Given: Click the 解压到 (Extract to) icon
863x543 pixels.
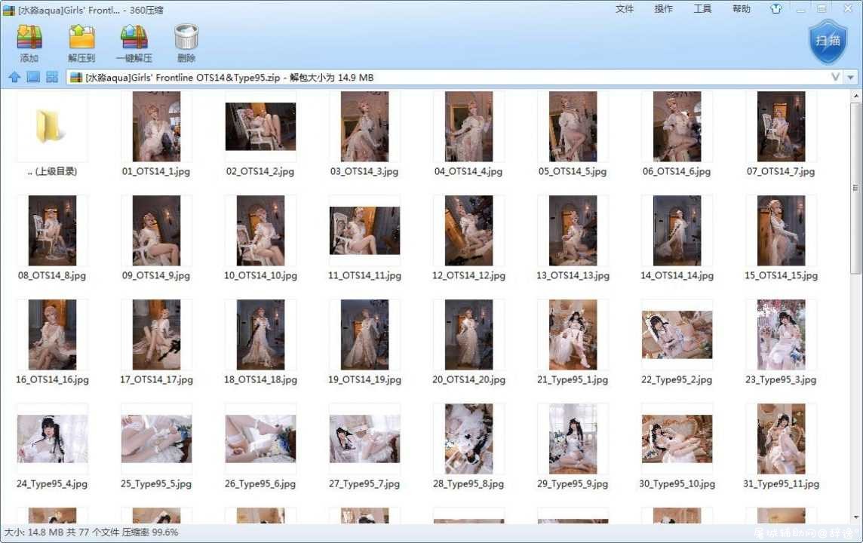Looking at the screenshot, I should [81, 38].
